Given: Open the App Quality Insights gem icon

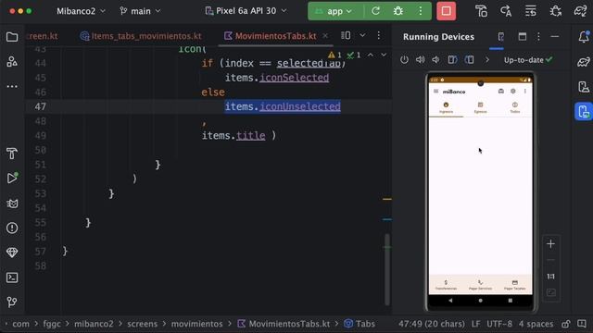Looking at the screenshot, I should click(x=12, y=253).
